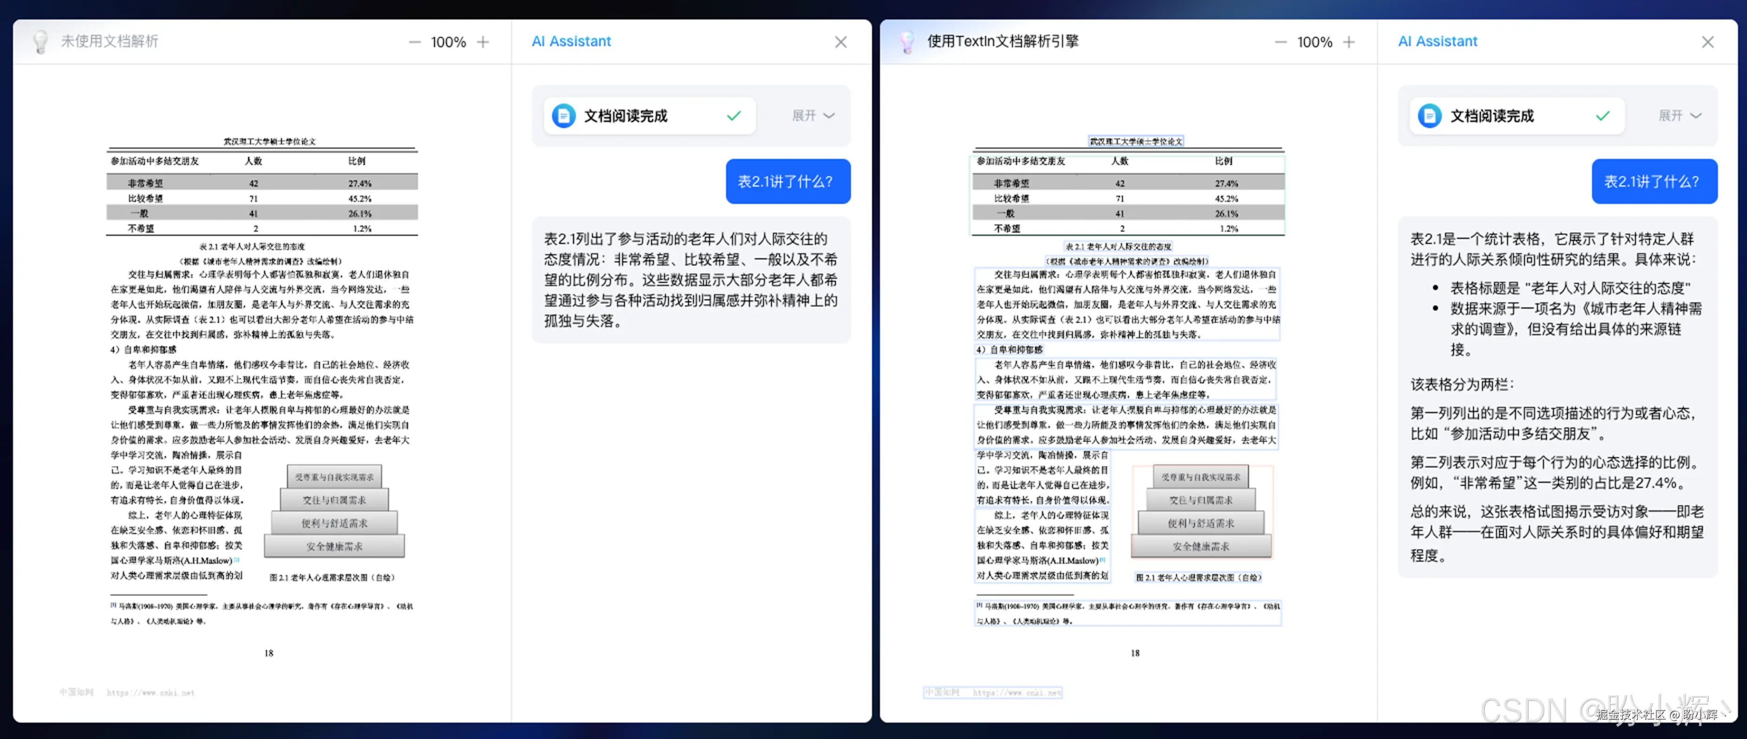The height and width of the screenshot is (739, 1747).
Task: Open the left AI Assistant tab
Action: 571,41
